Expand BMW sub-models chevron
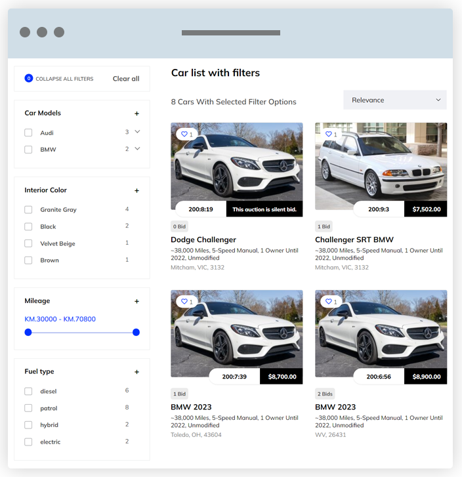 (x=137, y=148)
